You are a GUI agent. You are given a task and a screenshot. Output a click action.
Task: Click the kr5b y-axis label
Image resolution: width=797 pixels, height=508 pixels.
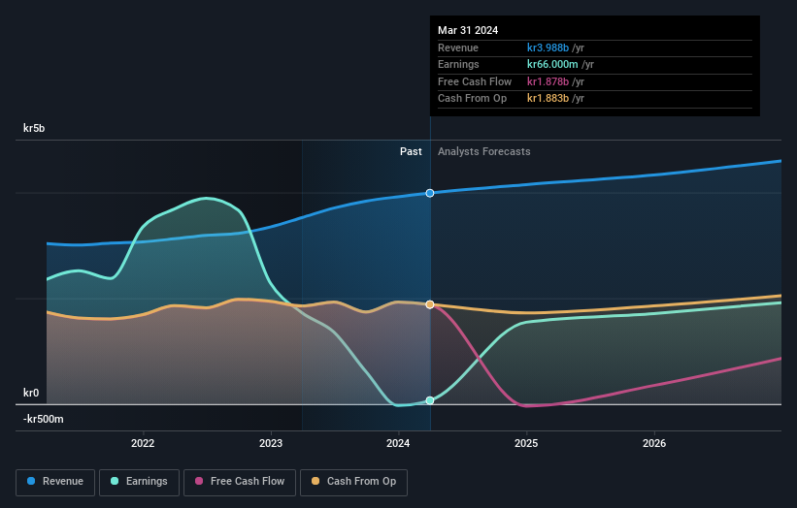34,128
